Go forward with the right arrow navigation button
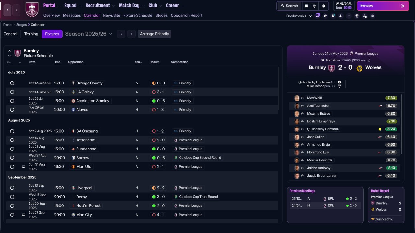 tap(16, 10)
